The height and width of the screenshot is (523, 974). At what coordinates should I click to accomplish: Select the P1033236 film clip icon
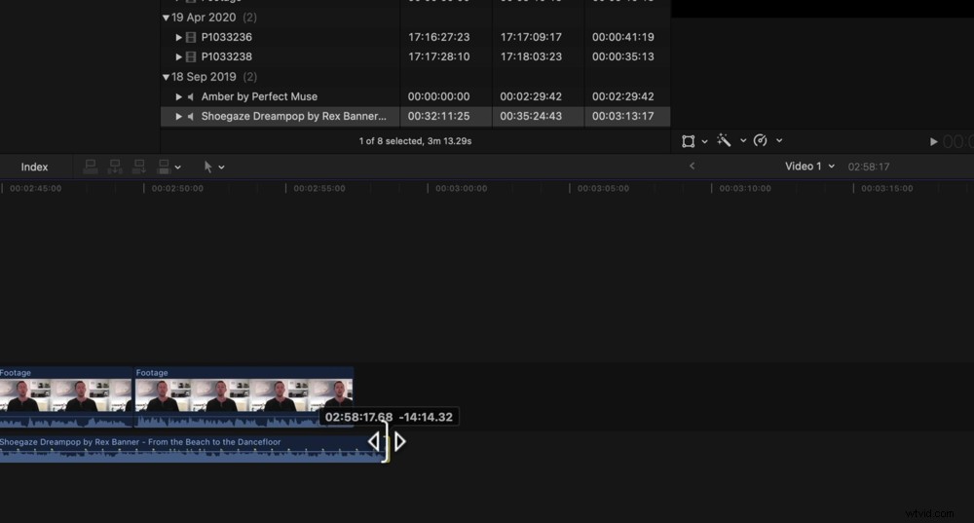[x=191, y=37]
